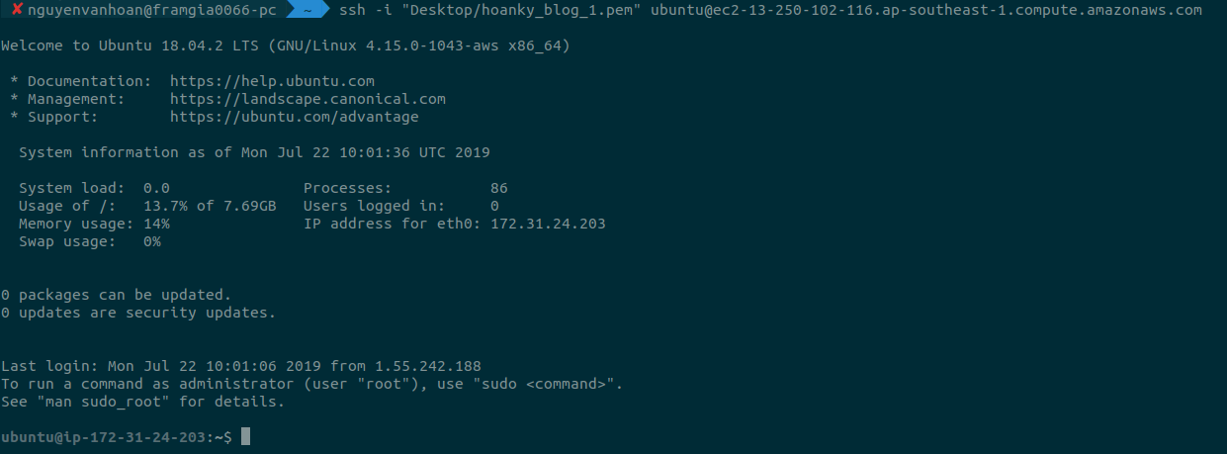
Task: Click the ubuntu@ip-172-31-24-203 shell prompt
Action: click(x=116, y=437)
